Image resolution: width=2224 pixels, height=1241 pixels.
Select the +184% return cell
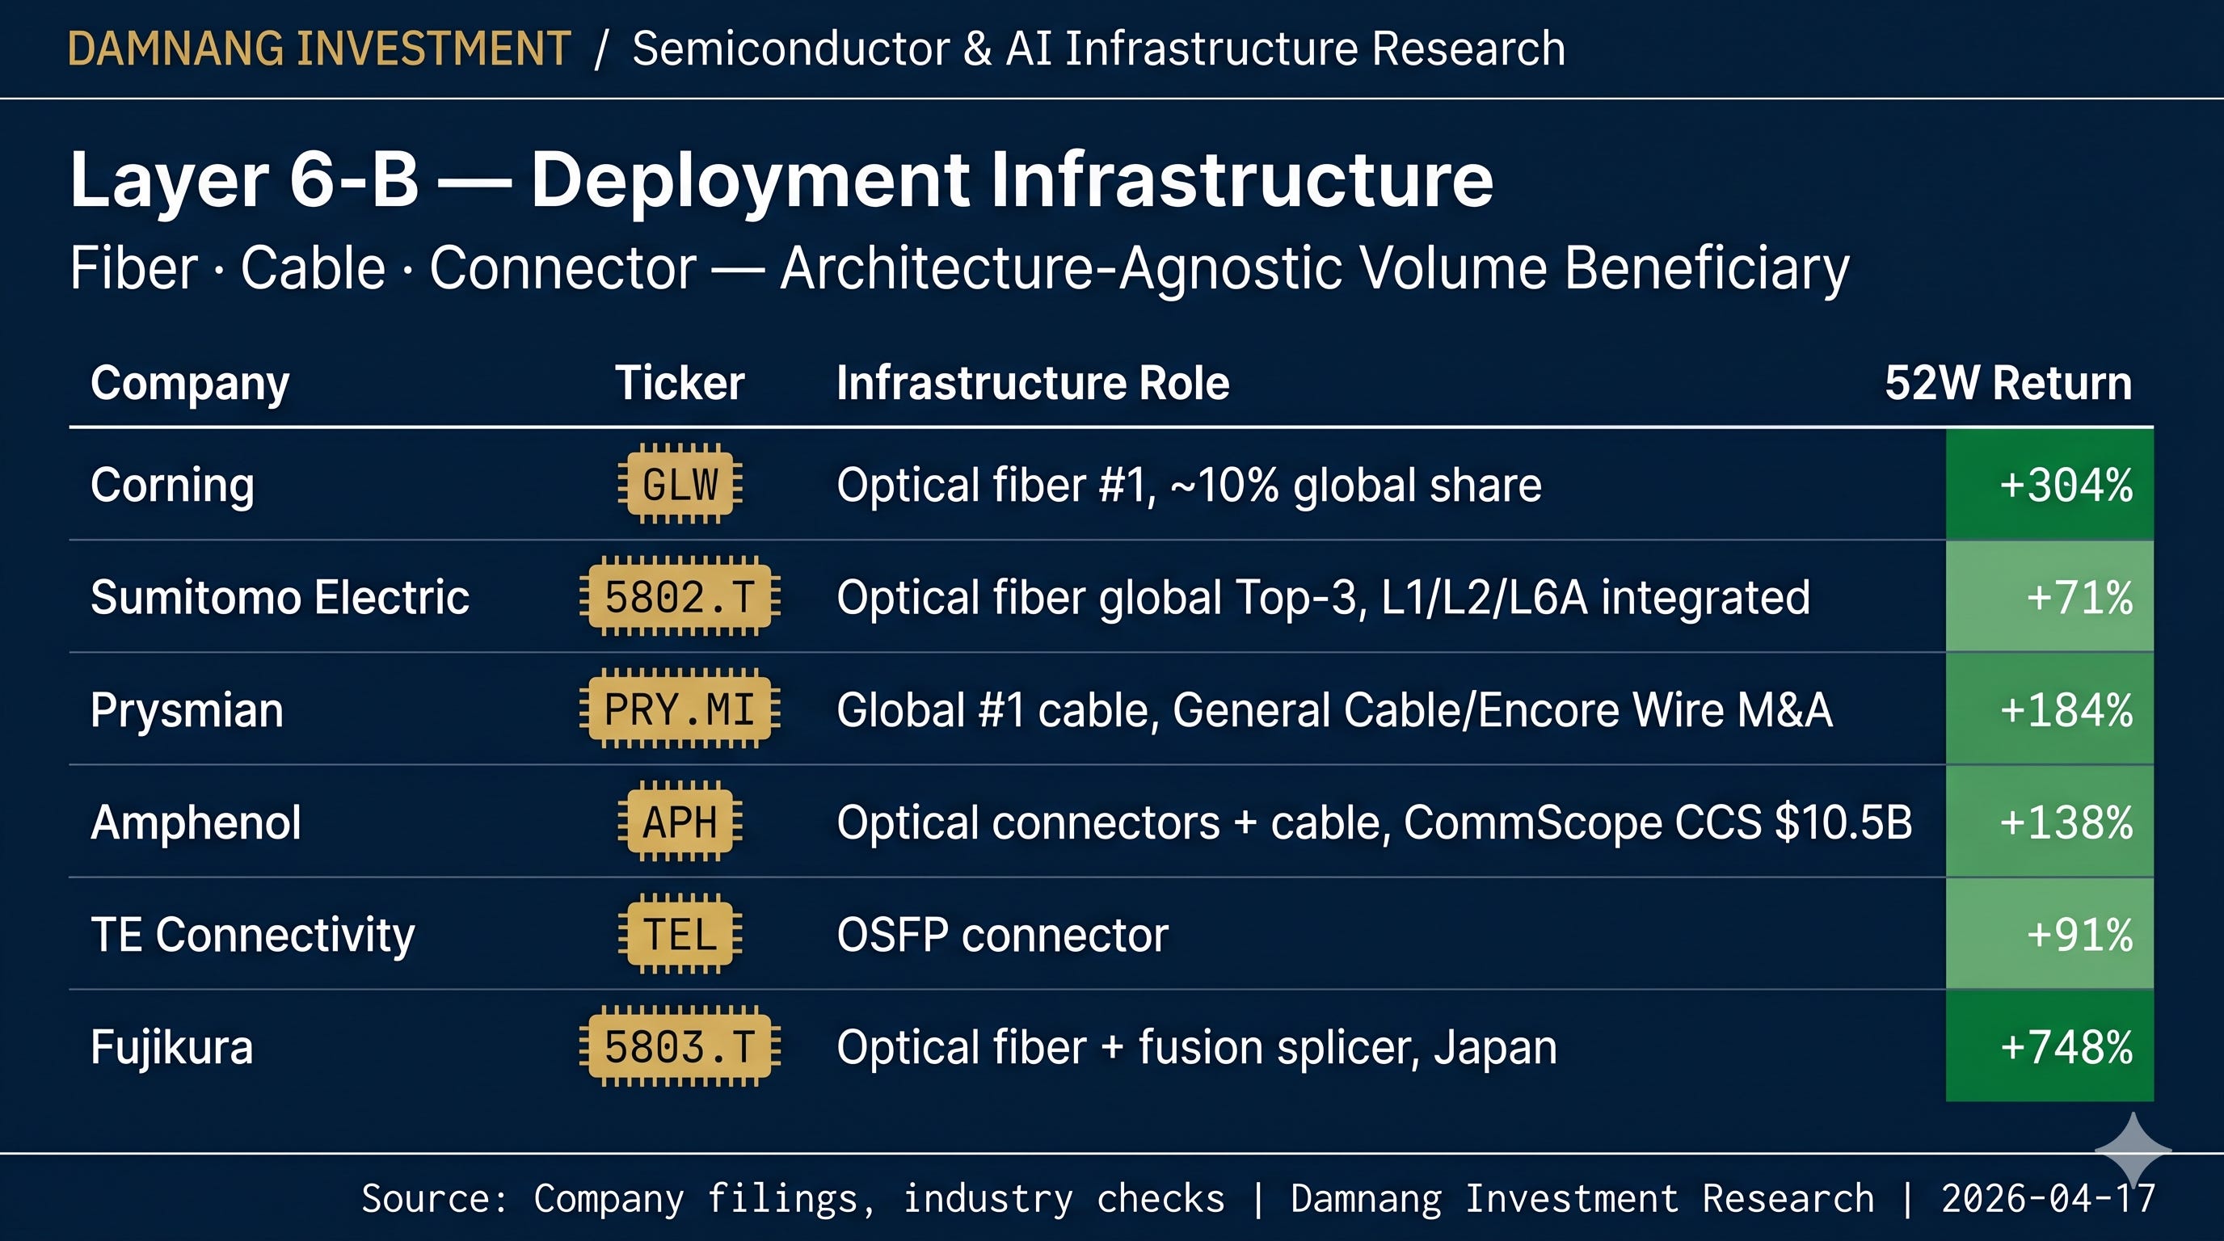[2049, 709]
